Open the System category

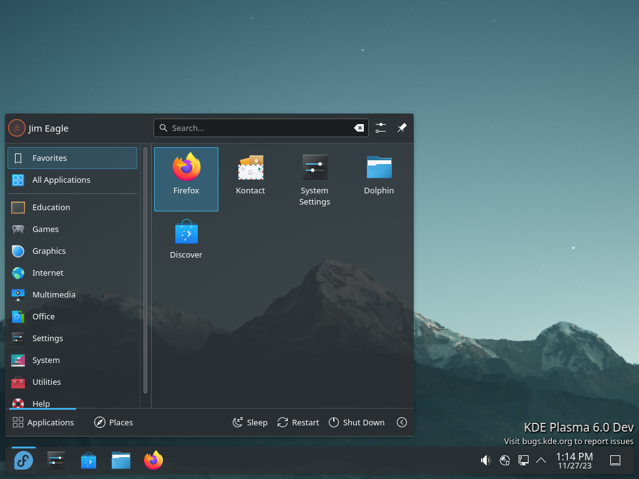pyautogui.click(x=72, y=360)
